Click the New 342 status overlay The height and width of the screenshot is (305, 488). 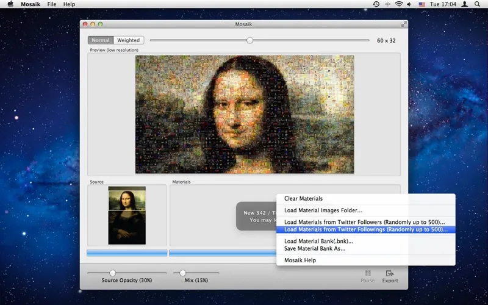point(256,216)
